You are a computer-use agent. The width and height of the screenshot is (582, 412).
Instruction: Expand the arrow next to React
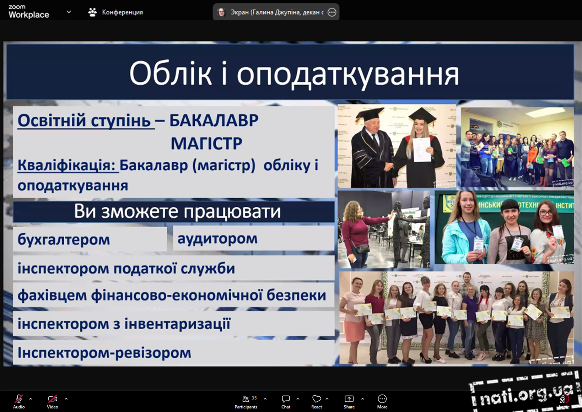pos(327,399)
